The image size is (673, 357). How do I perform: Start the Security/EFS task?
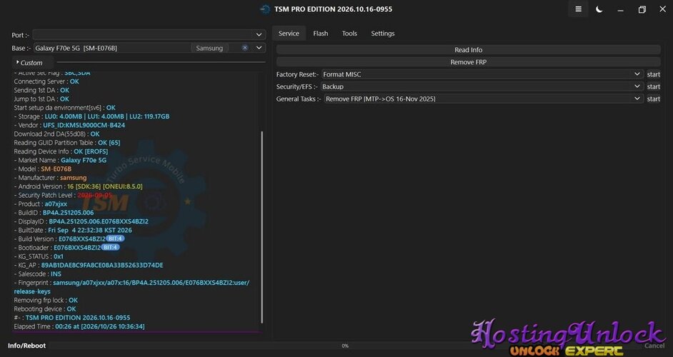point(653,86)
